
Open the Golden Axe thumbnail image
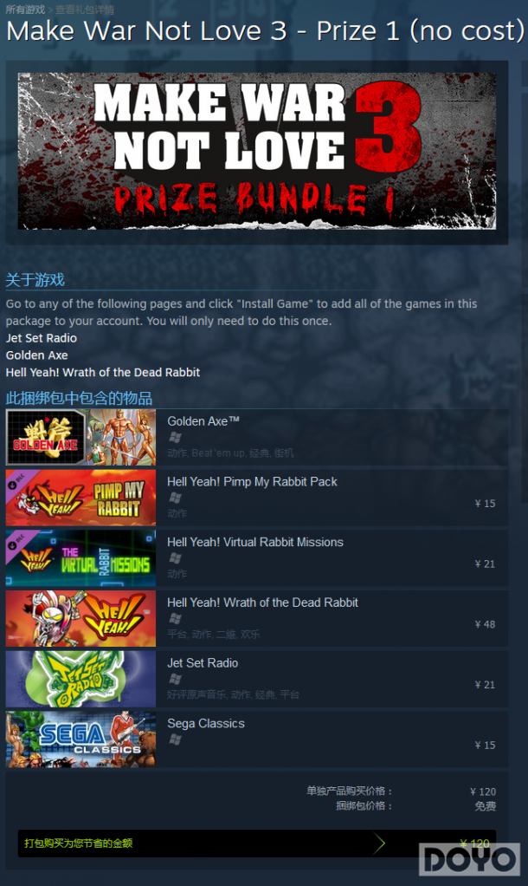80,437
